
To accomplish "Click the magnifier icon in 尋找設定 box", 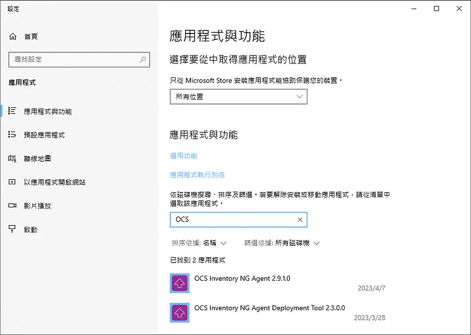I will tap(143, 60).
